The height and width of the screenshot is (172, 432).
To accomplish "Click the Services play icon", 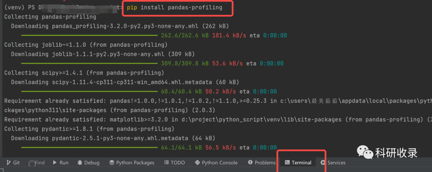I will tap(323, 163).
